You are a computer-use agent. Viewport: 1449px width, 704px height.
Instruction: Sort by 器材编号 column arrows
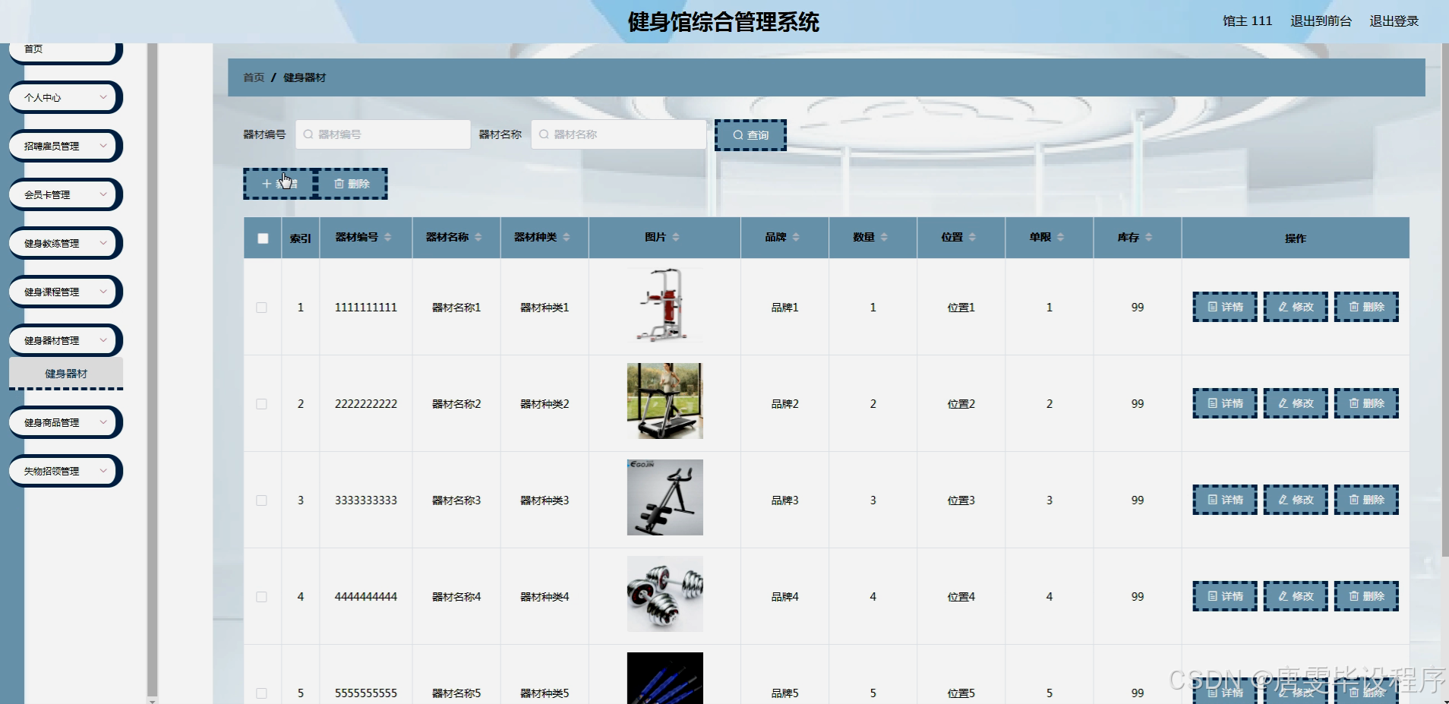(x=388, y=238)
